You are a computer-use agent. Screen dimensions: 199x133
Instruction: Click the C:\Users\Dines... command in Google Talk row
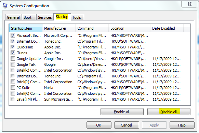[x=92, y=64]
